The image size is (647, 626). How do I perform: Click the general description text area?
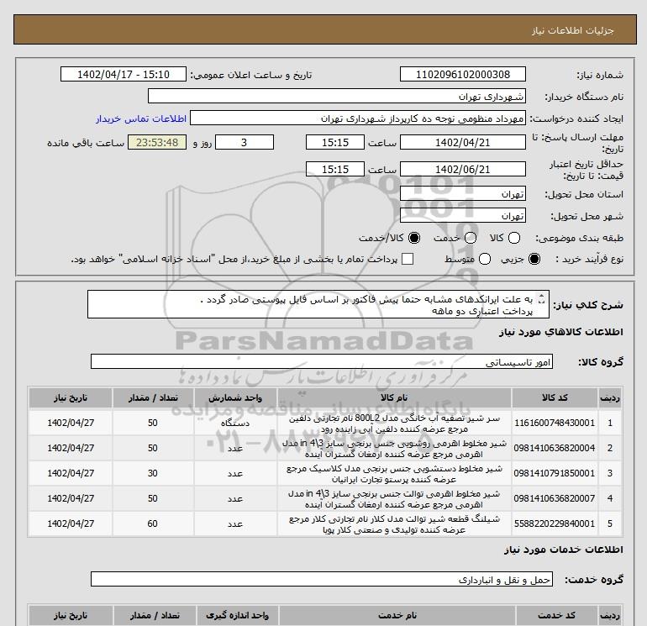[x=318, y=304]
